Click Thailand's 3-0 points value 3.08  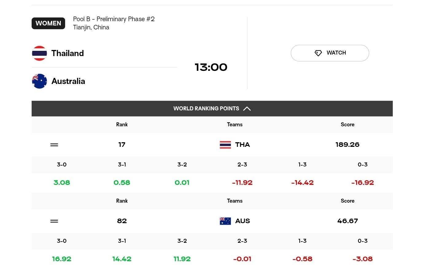[x=62, y=183]
